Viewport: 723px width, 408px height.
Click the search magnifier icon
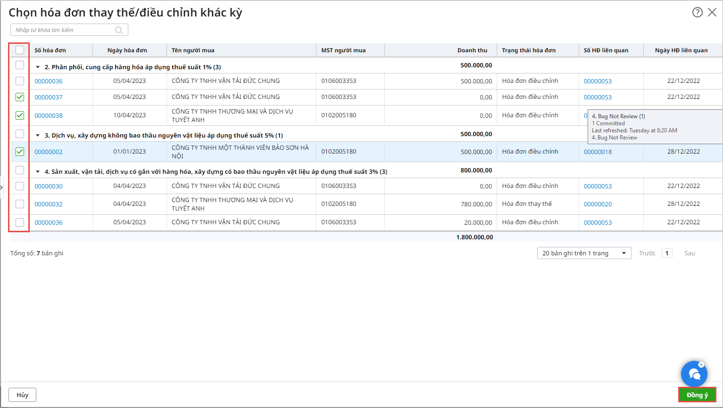click(x=119, y=30)
